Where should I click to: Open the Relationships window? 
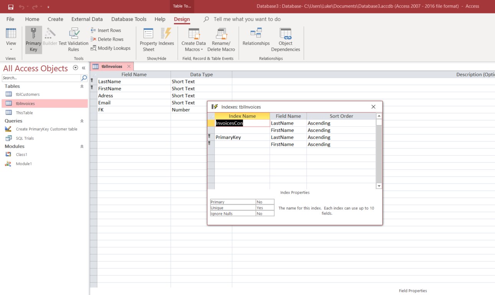click(256, 37)
